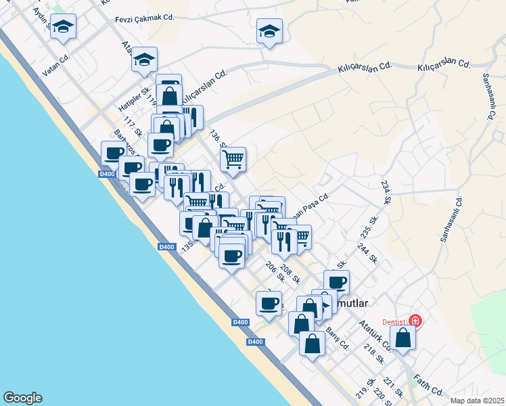
Task: Click the Barış Cd. label
Action: pos(338,339)
